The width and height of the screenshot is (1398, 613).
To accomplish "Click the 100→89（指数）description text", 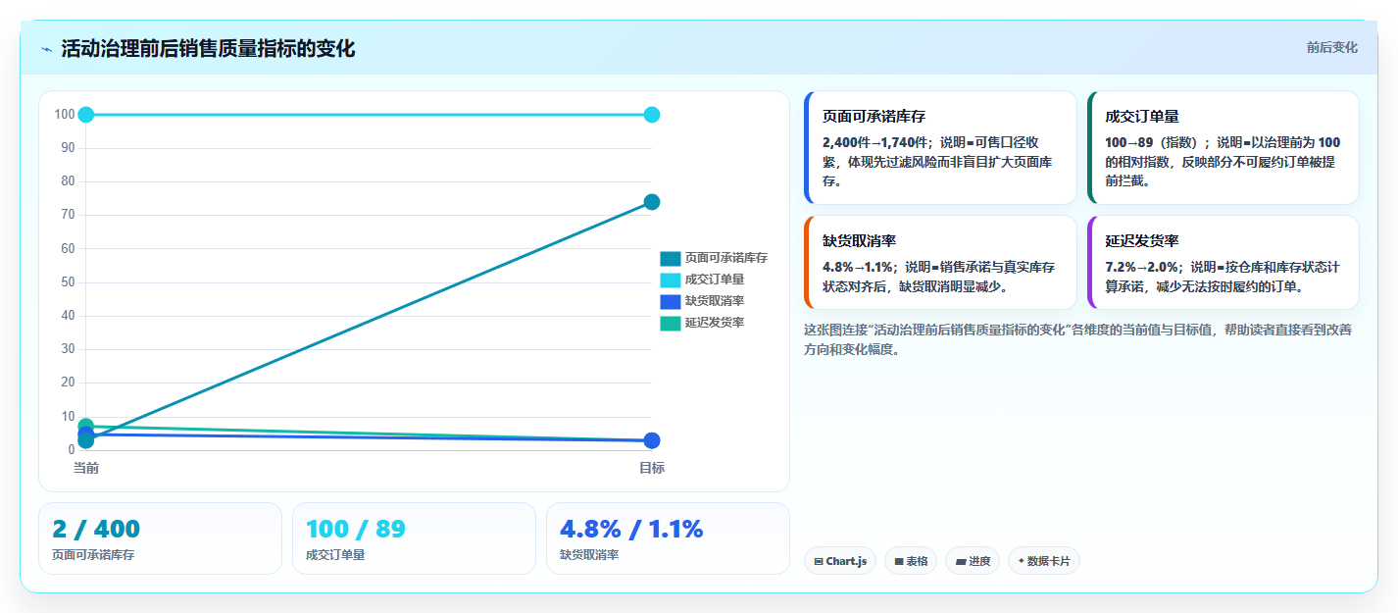I will 1223,162.
